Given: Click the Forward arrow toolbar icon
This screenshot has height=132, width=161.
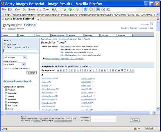Looking at the screenshot, I should tap(77, 10).
